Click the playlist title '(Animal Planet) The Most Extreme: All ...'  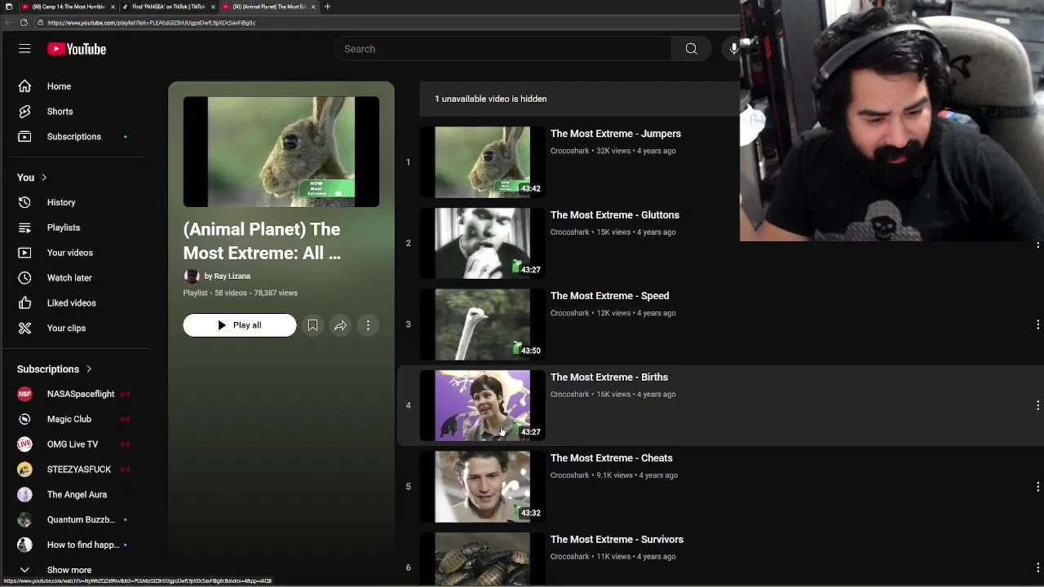(262, 241)
